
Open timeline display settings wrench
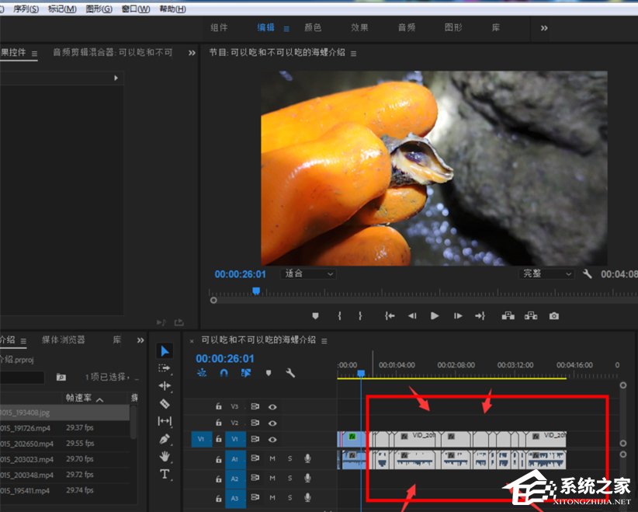tap(290, 373)
